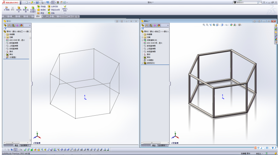Save the document with the floppy icon
The height and width of the screenshot is (155, 278).
coord(37,2)
